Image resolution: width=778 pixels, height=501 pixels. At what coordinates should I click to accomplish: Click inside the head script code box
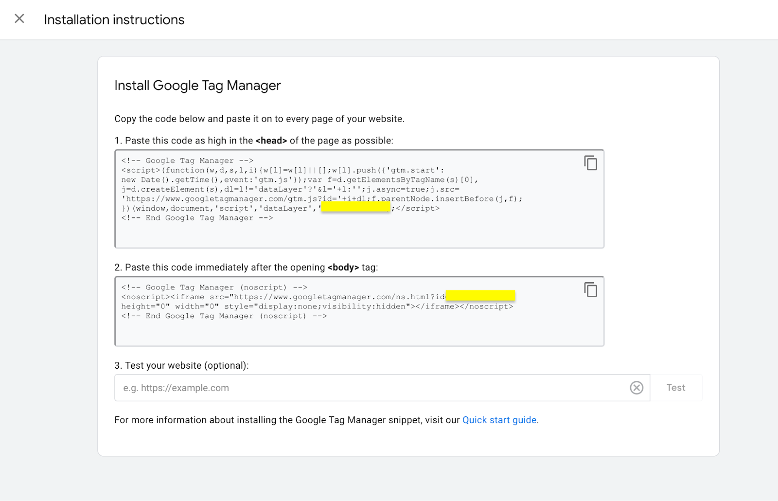pos(359,199)
